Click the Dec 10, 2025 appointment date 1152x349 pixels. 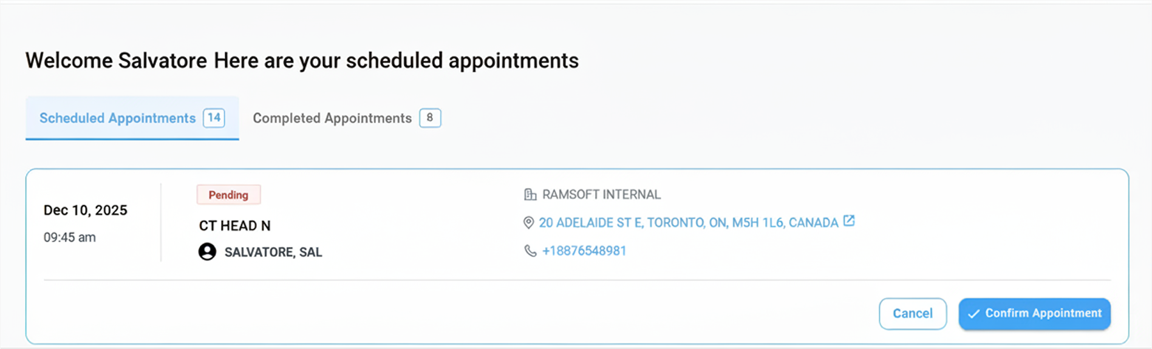(x=86, y=211)
